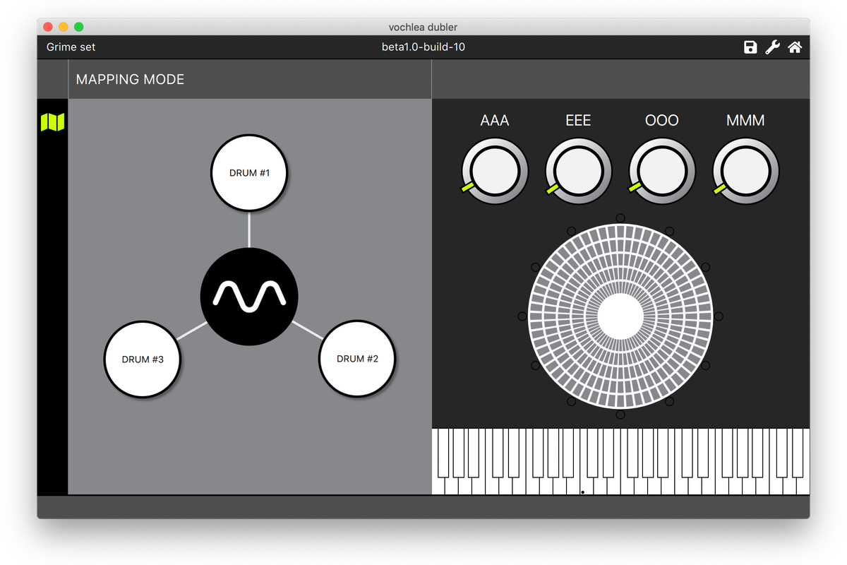Select the green map icon in the sidebar
Screen dimensions: 847x565
pyautogui.click(x=54, y=121)
